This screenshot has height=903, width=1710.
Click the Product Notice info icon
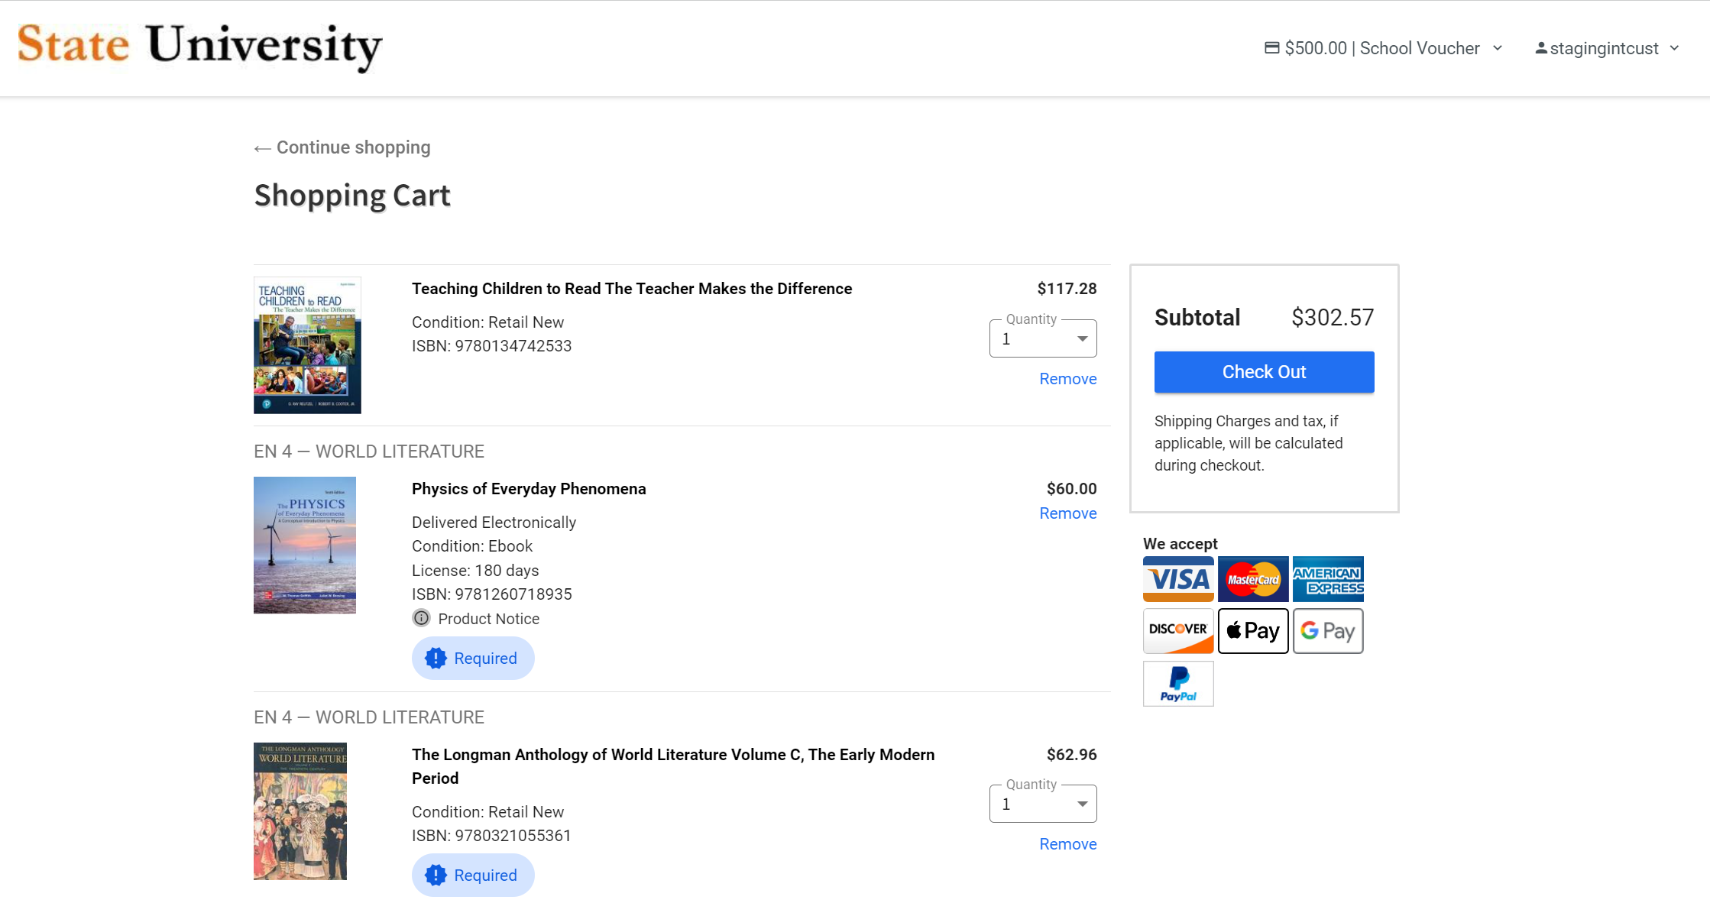tap(421, 618)
